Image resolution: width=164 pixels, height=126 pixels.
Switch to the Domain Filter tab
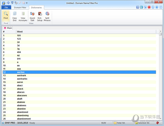click(x=20, y=7)
